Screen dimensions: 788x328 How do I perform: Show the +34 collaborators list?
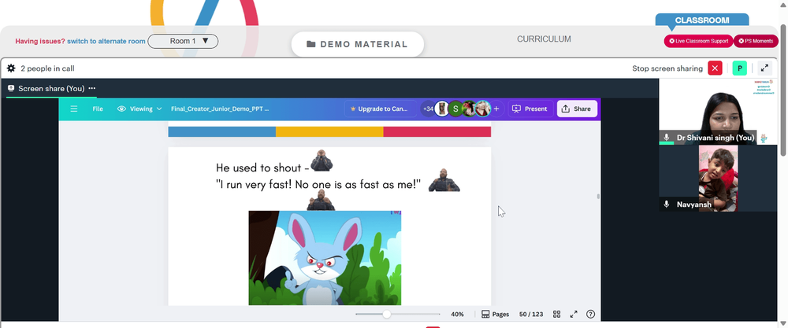point(428,109)
